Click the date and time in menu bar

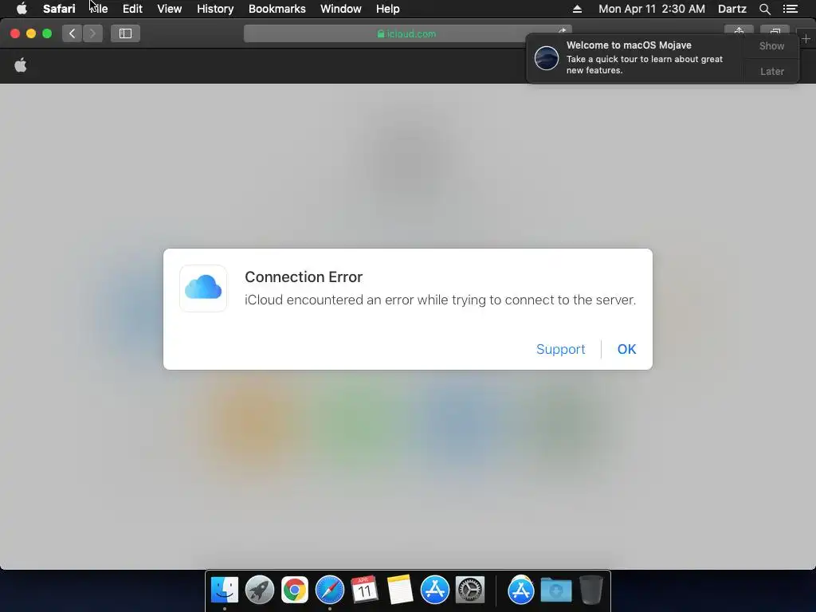652,9
